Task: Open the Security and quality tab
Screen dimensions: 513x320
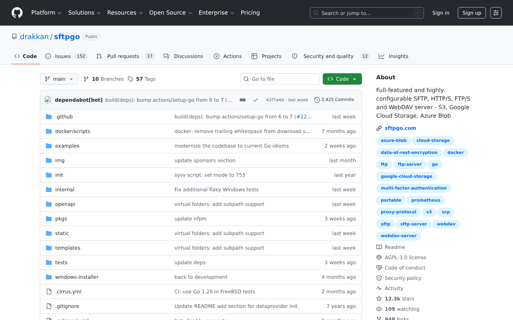Action: tap(331, 56)
